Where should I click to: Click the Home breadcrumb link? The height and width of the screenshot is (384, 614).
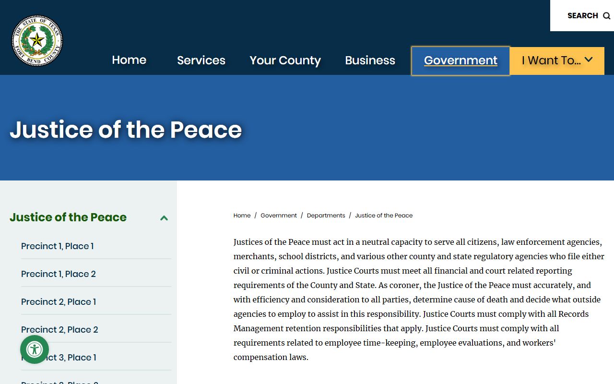[x=242, y=216]
